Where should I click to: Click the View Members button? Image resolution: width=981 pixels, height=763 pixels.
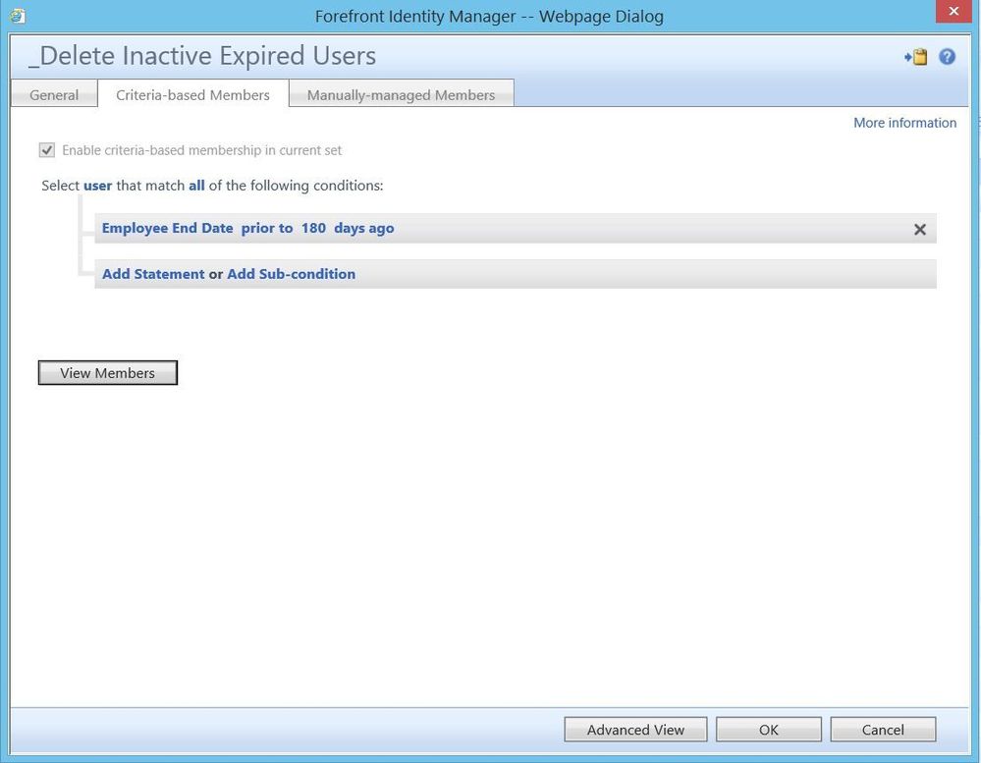coord(108,373)
